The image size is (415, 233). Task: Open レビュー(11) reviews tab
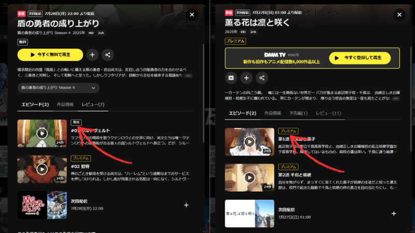point(328,113)
